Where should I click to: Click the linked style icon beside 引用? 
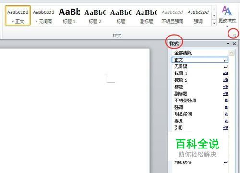(x=226, y=128)
